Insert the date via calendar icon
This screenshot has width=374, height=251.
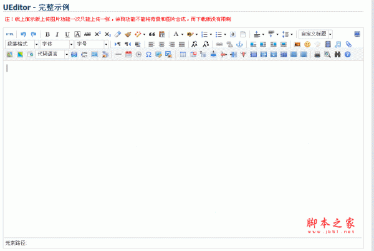[x=128, y=55]
